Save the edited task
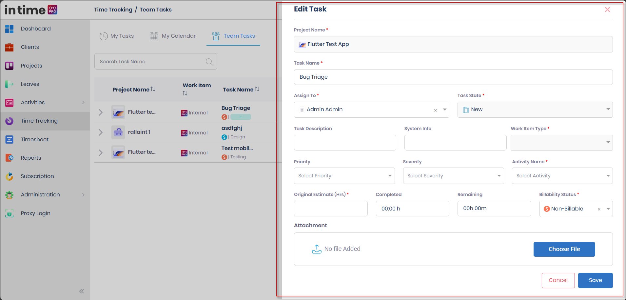 point(595,280)
